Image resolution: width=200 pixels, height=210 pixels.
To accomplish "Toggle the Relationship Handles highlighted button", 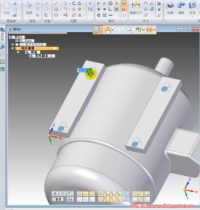I will (x=124, y=9).
